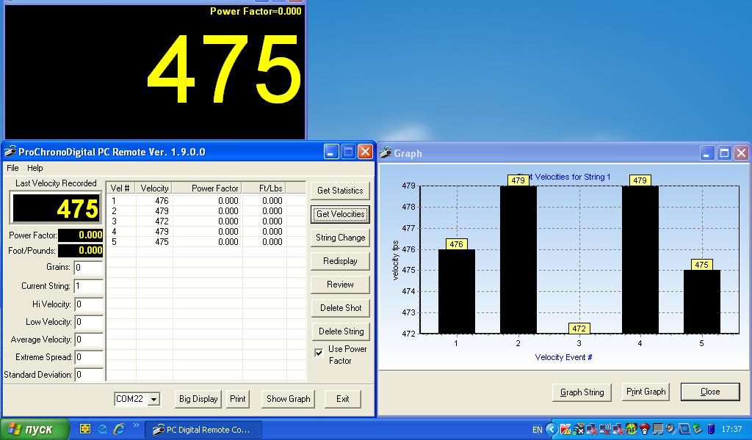This screenshot has width=752, height=440.
Task: Open Internet Explorer from quick launch
Action: point(119,429)
